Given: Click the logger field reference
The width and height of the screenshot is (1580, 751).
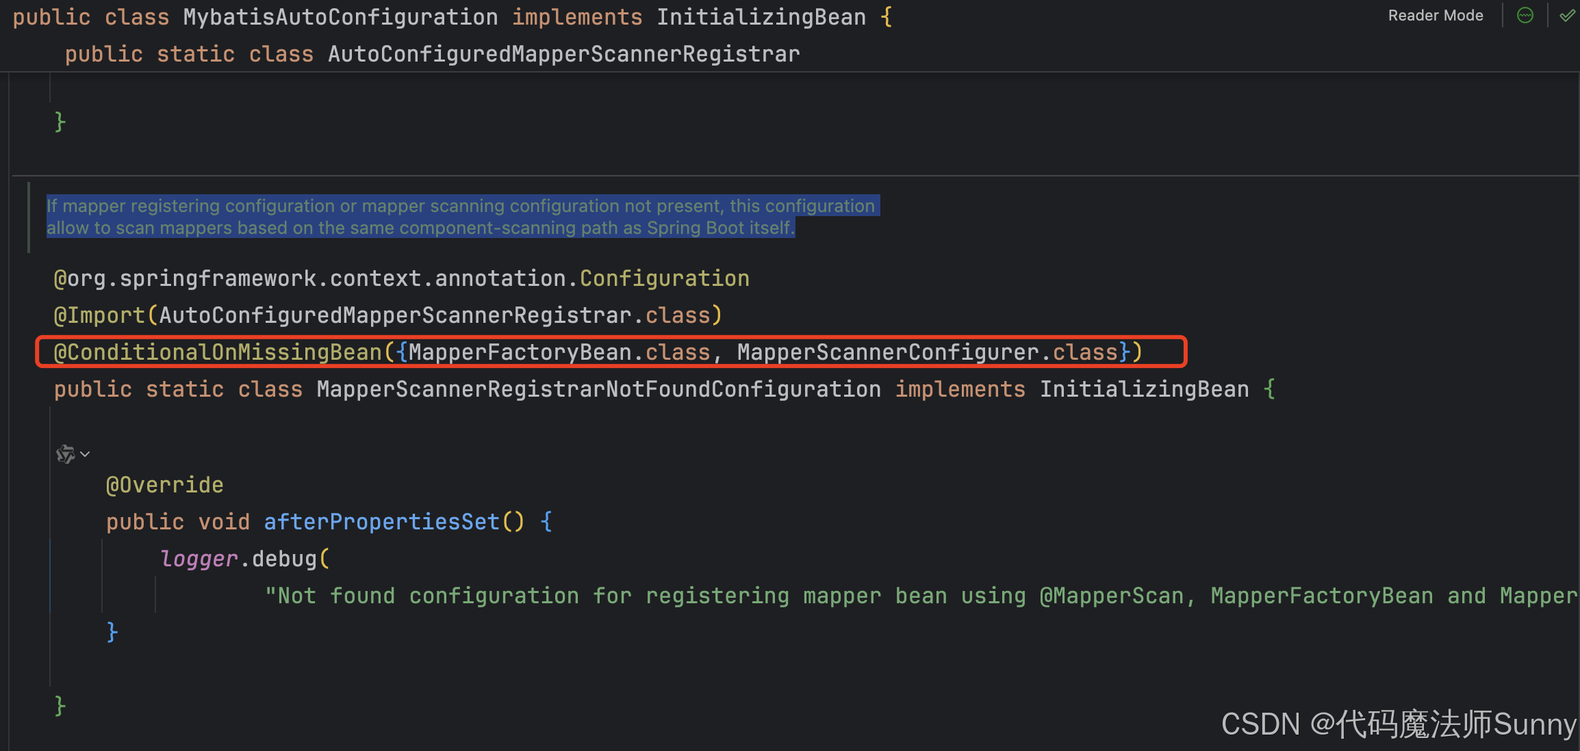Looking at the screenshot, I should point(199,559).
